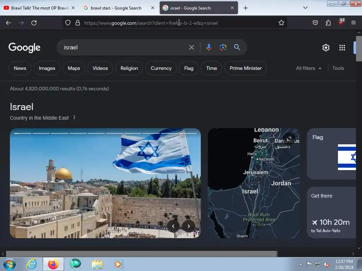Open search Tools options
Screen dimensions: 362x271
tap(338, 68)
